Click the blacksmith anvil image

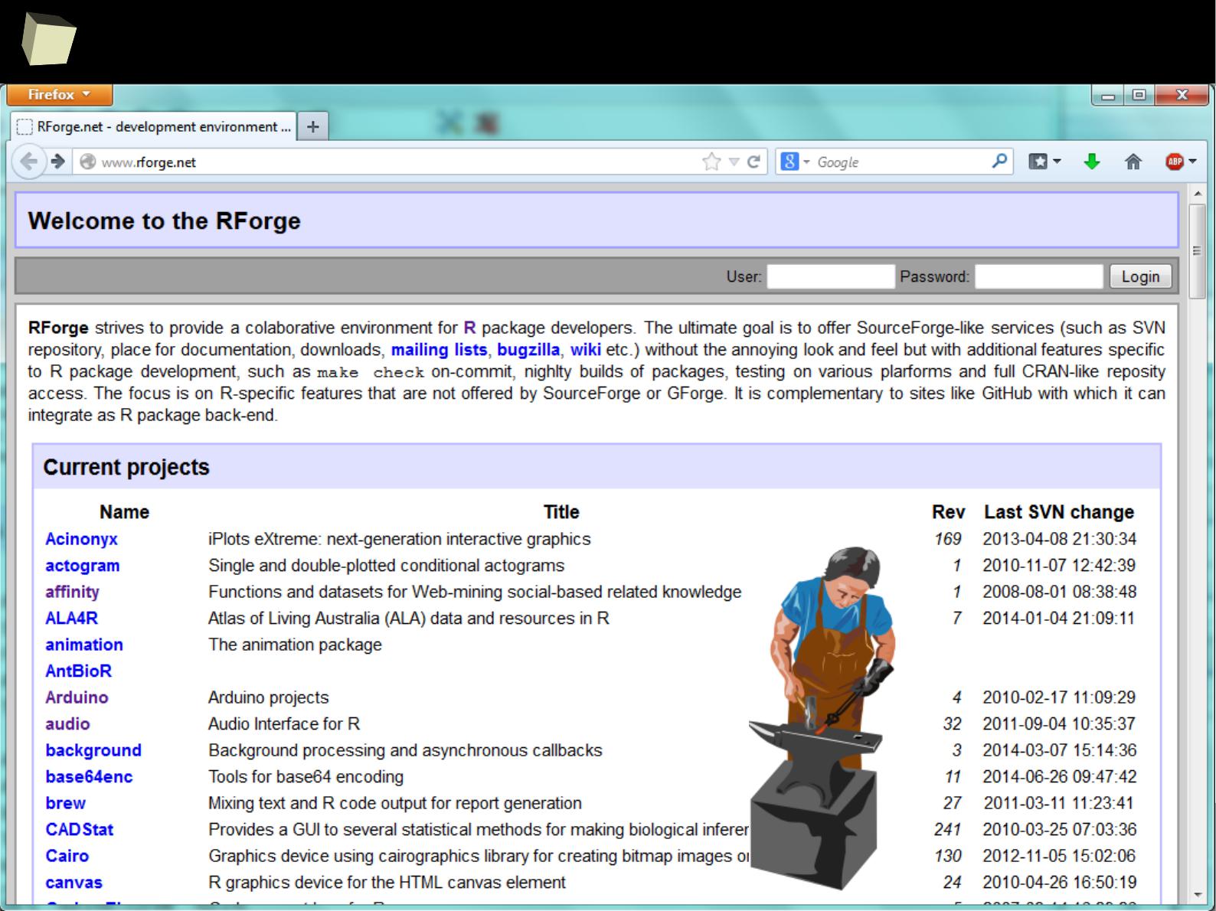pyautogui.click(x=822, y=717)
